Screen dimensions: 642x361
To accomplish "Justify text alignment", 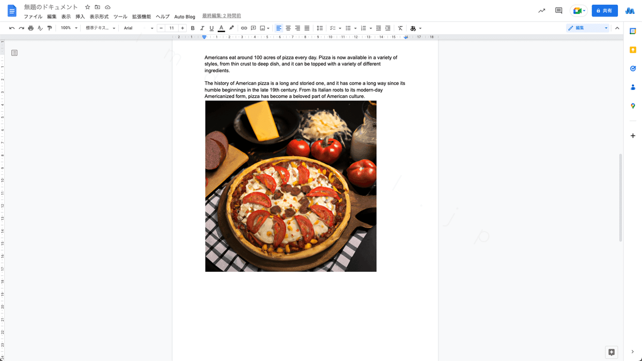I will click(307, 28).
